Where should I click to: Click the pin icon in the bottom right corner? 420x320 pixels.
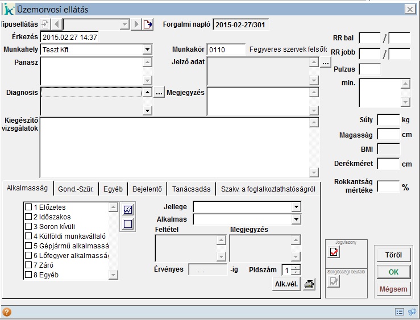[412, 312]
